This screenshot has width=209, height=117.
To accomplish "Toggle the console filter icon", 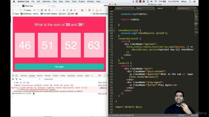I will pos(17,79).
